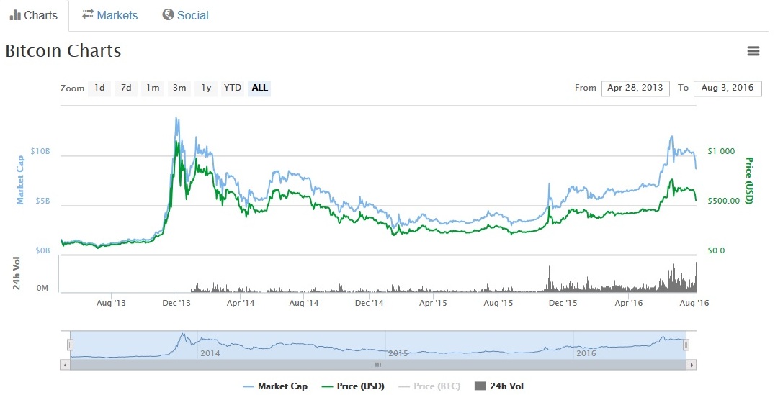Image resolution: width=783 pixels, height=395 pixels.
Task: Click 2015 marker in the navigator
Action: 398,353
